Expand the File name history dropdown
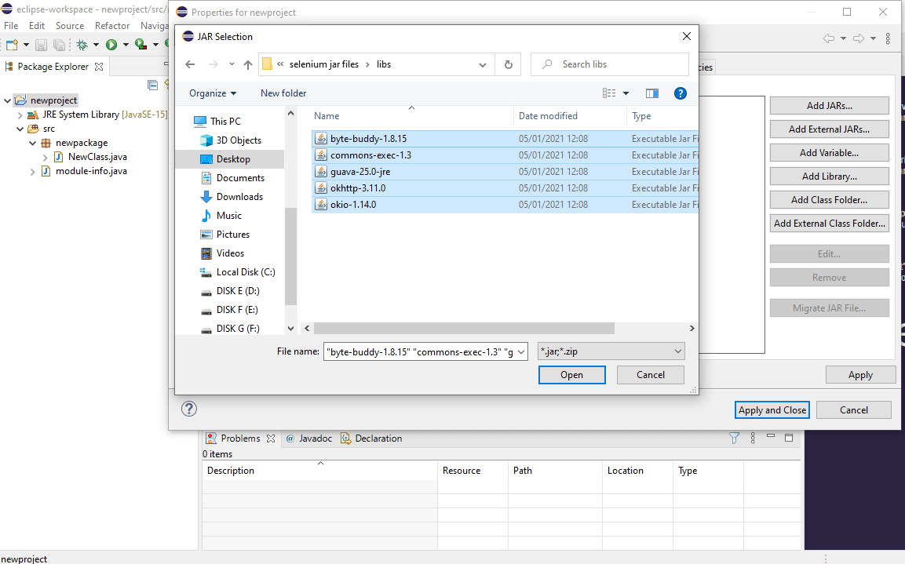 522,351
